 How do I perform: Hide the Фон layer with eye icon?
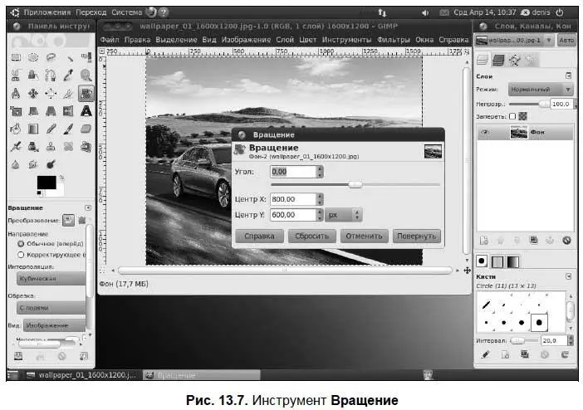(485, 132)
